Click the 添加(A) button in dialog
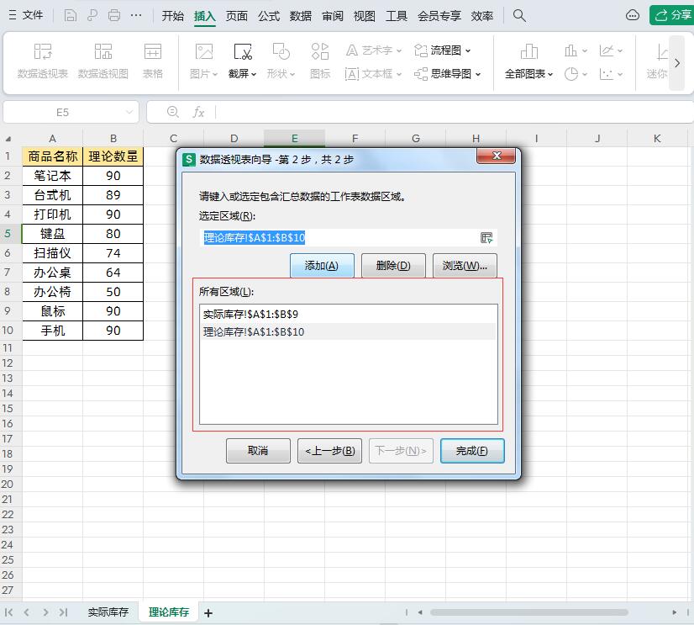 click(322, 266)
